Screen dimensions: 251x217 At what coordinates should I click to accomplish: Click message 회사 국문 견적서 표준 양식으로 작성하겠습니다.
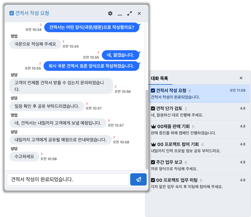point(91,66)
